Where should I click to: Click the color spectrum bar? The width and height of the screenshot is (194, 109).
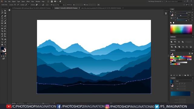(x=181, y=29)
